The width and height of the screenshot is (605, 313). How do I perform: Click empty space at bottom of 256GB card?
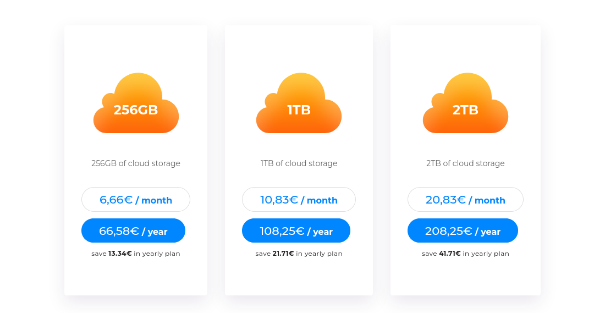[x=136, y=278]
